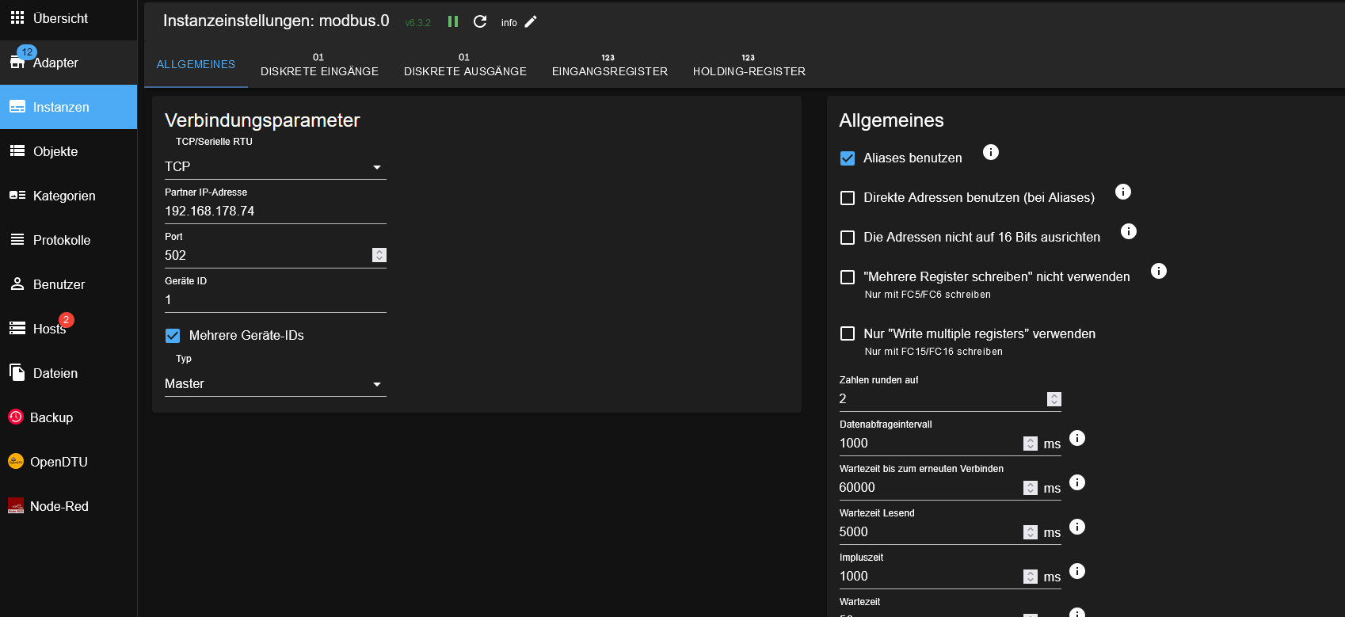Switch to Diskrete Ausgänge tab
Image resolution: width=1345 pixels, height=617 pixels.
point(465,64)
